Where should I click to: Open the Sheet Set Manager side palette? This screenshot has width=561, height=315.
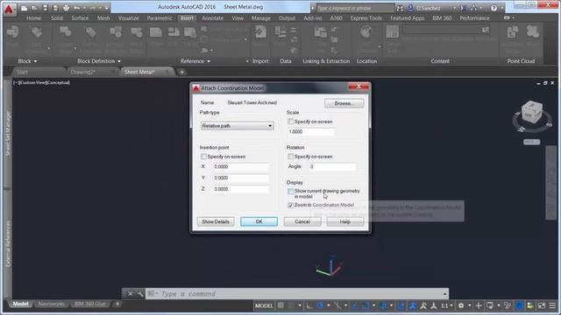tap(8, 133)
